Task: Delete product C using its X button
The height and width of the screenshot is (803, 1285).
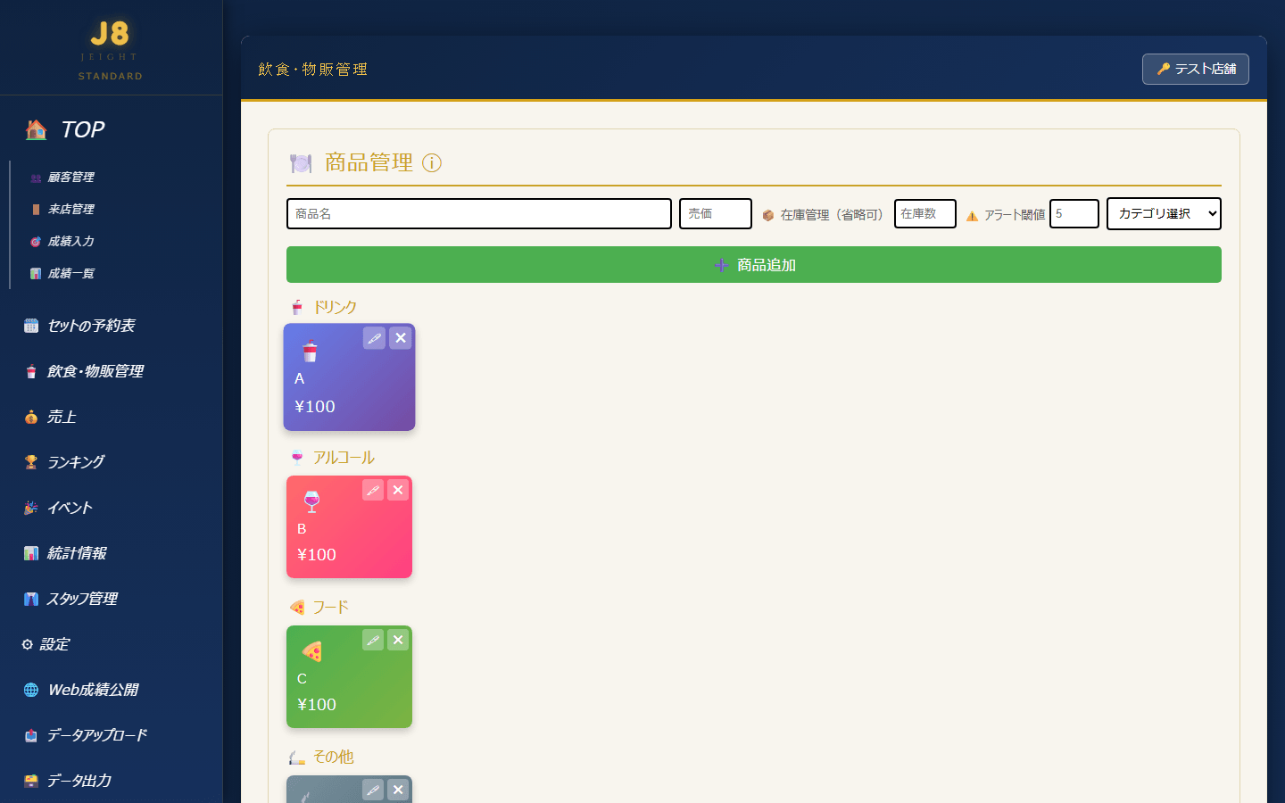Action: [x=398, y=640]
